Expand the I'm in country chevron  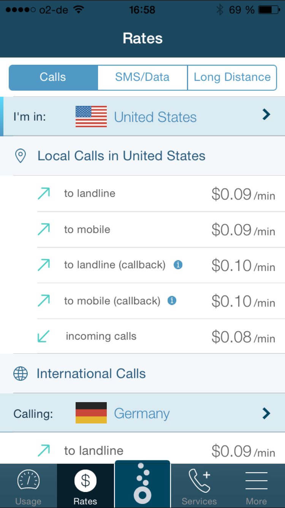266,115
